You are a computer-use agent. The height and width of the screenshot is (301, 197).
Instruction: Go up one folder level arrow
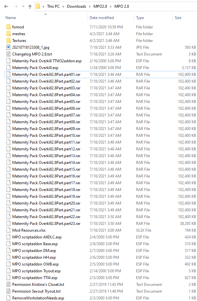pos(30,6)
